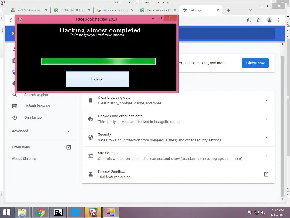Click the Facebook hacker progress bar
290x218 pixels.
pyautogui.click(x=99, y=61)
